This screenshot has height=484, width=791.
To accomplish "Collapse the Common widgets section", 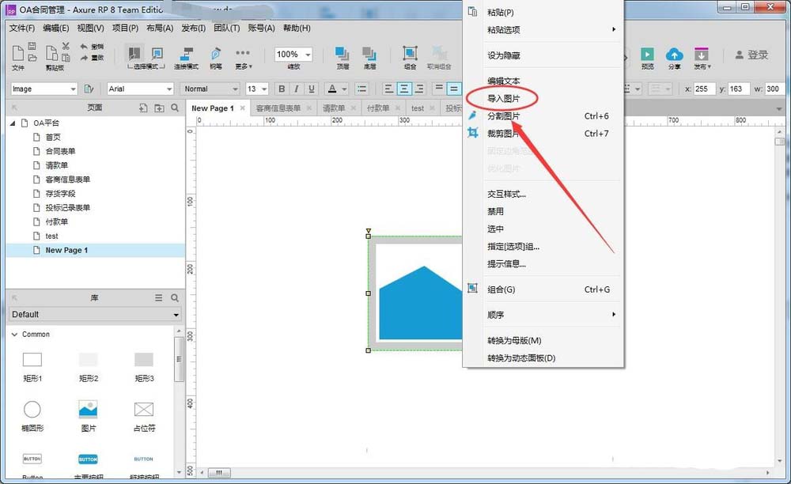I will coord(16,334).
